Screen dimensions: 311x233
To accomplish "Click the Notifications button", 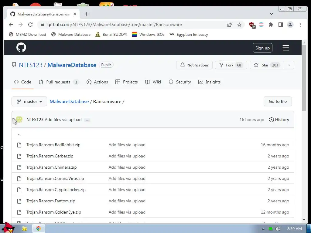I will 194,65.
